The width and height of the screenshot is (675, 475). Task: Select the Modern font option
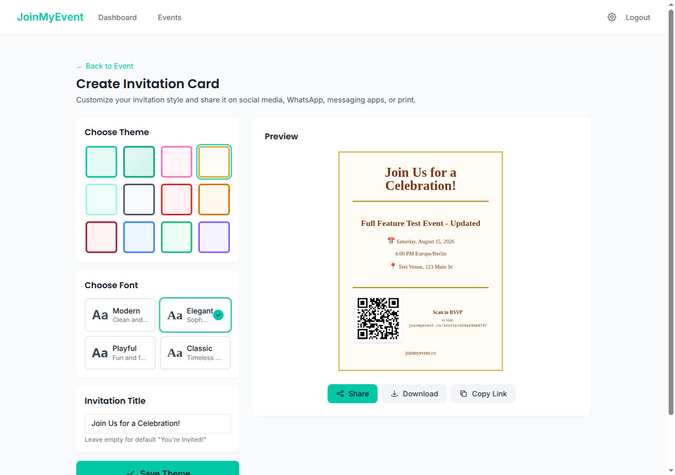pos(120,315)
